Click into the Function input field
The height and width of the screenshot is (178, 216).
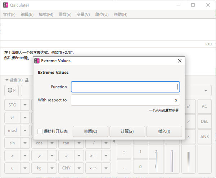point(125,87)
